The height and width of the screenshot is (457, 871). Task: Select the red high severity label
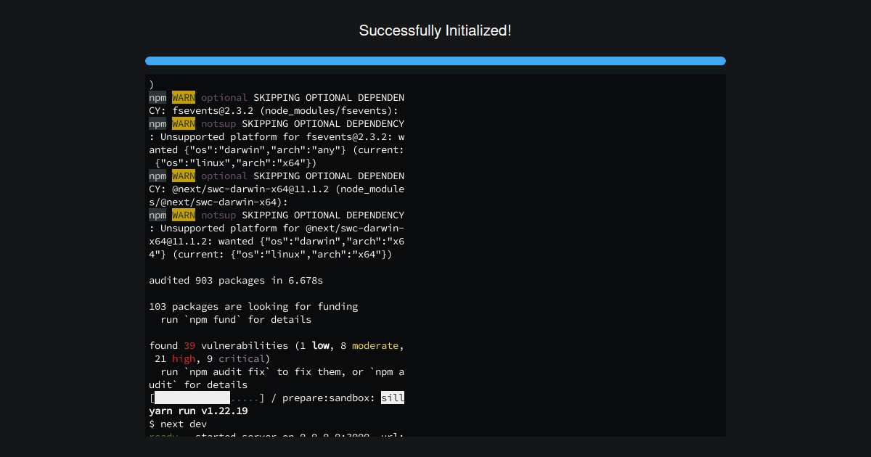[x=184, y=358]
